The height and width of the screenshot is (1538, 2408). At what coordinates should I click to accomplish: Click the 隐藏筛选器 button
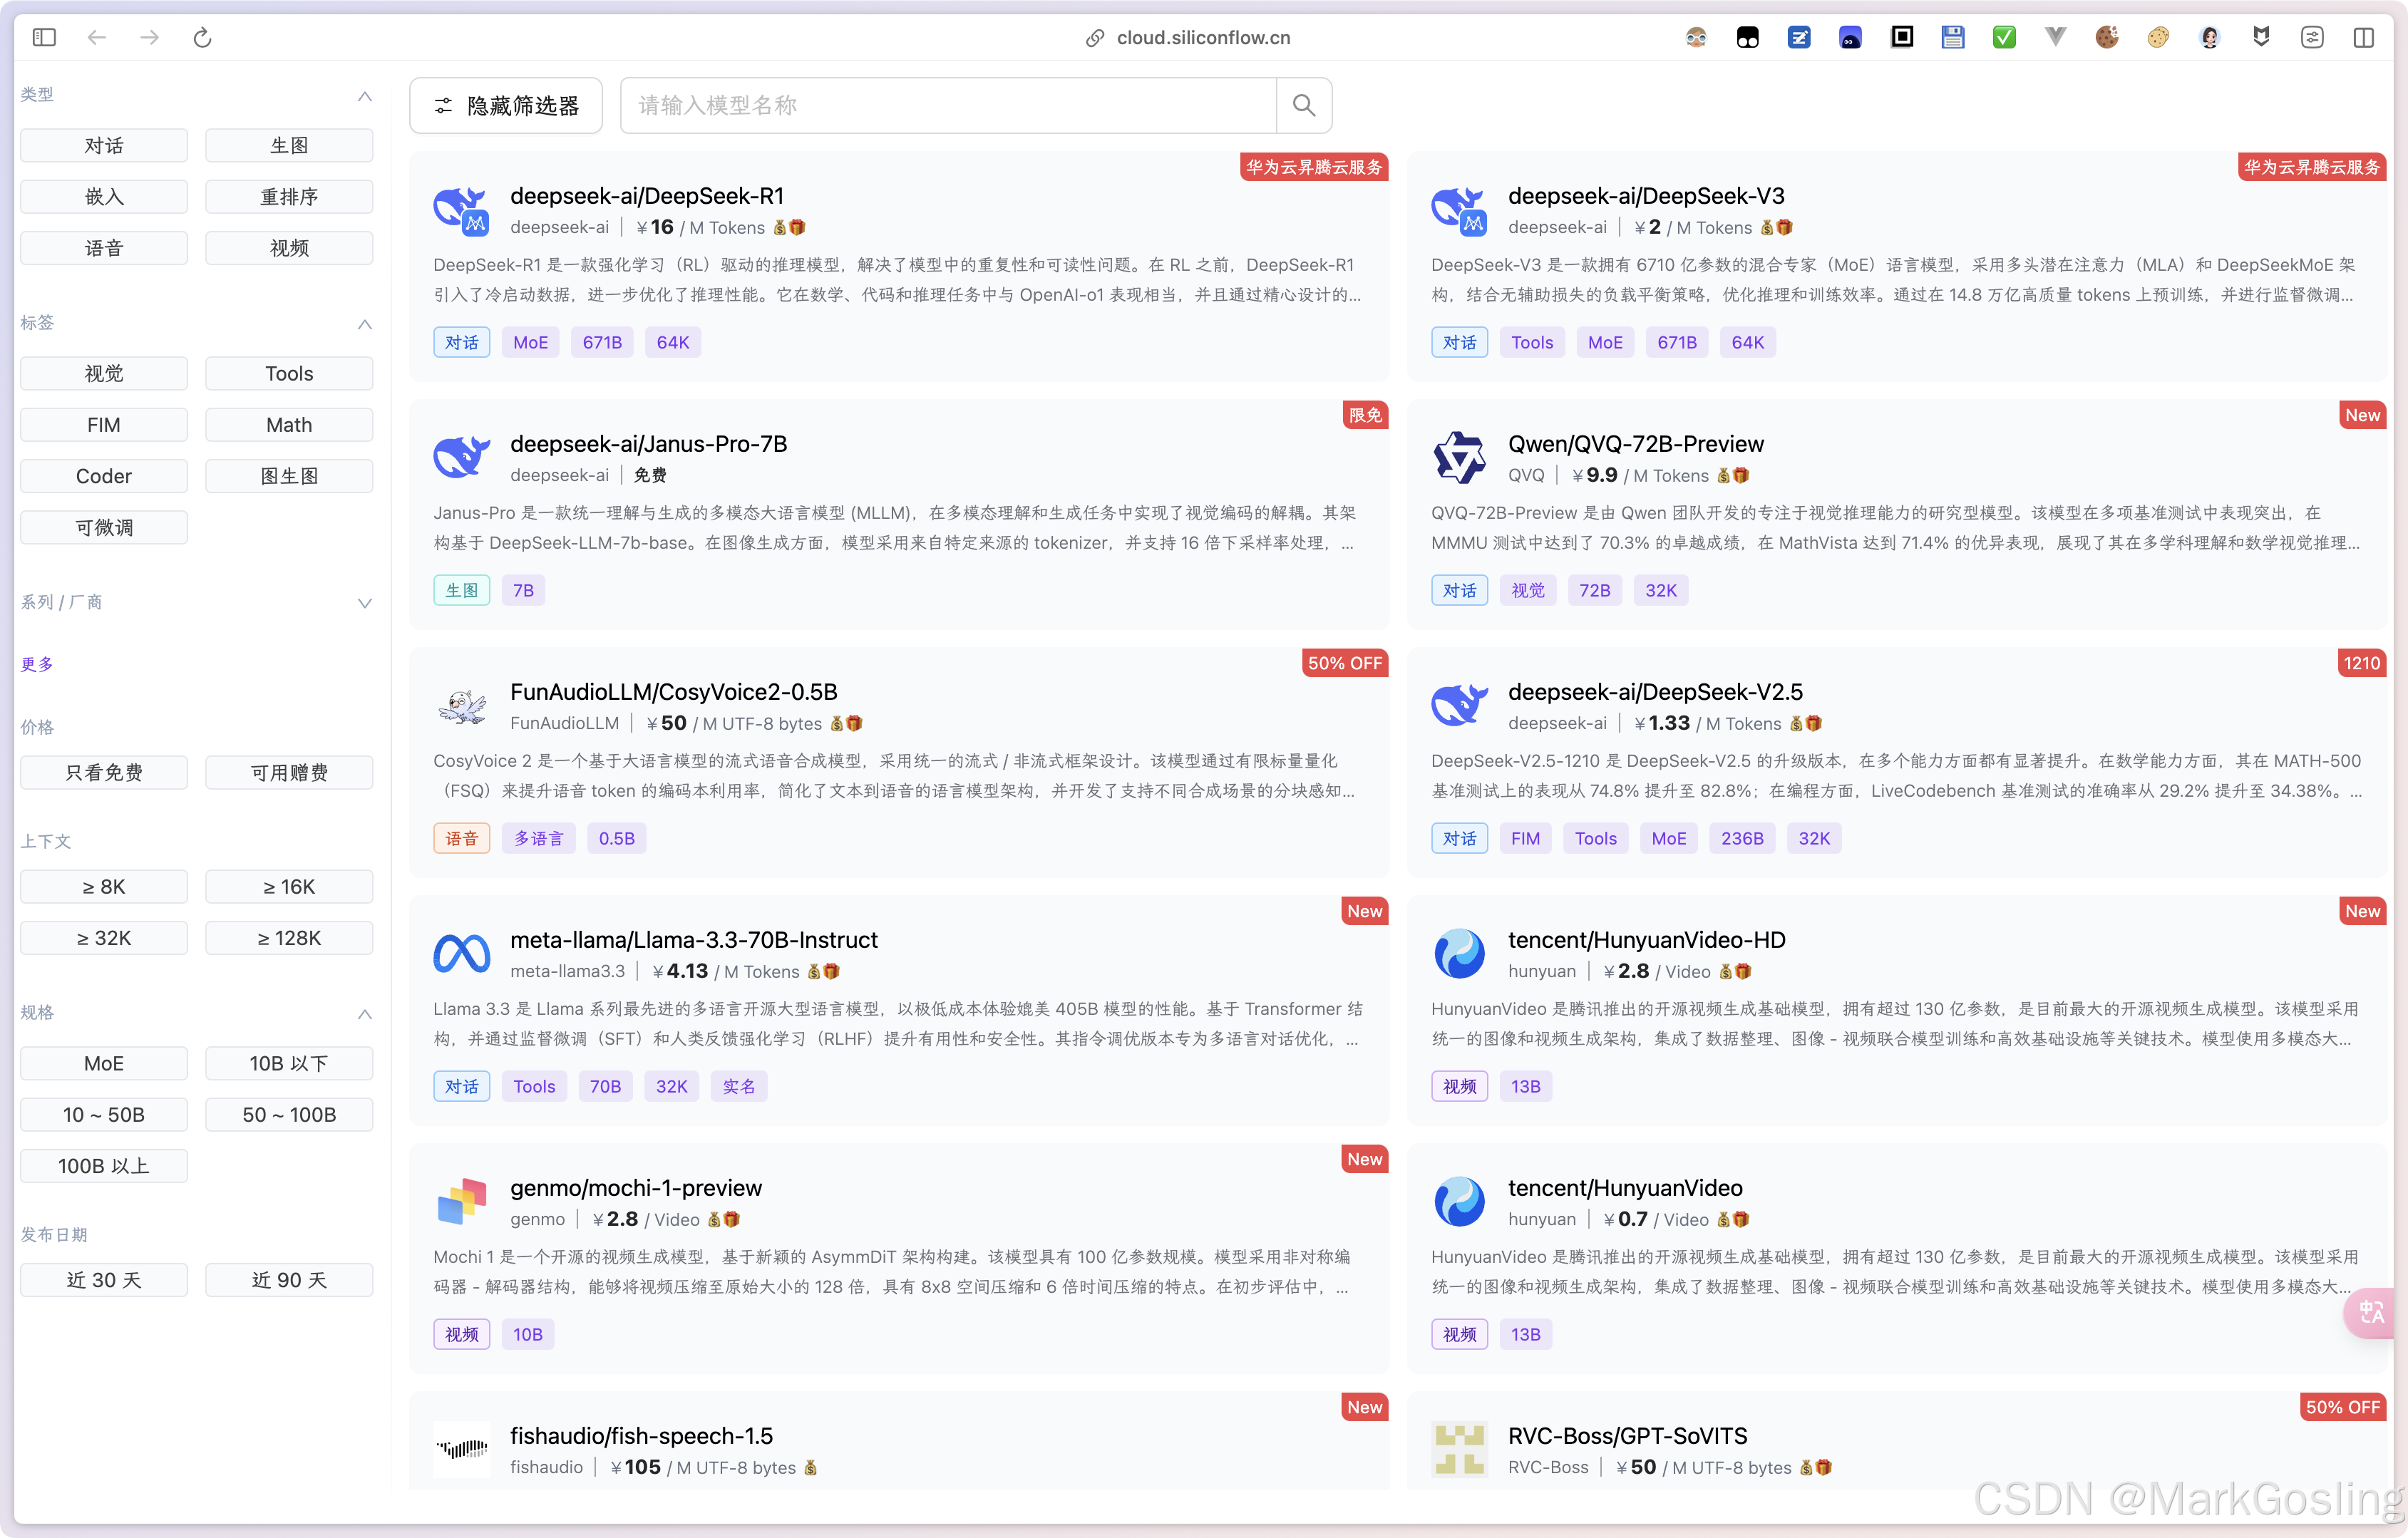click(x=506, y=106)
